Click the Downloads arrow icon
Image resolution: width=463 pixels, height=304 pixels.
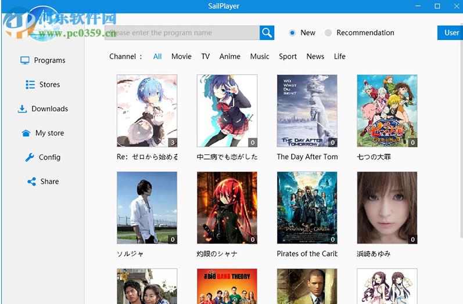22,109
